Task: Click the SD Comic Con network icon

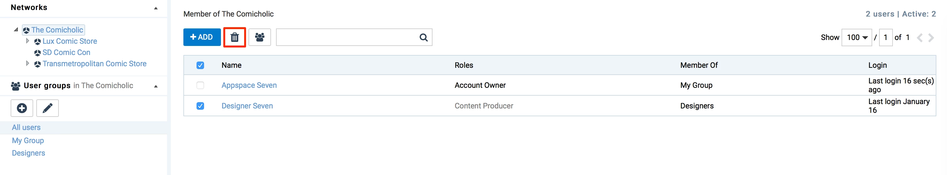Action: tap(37, 53)
